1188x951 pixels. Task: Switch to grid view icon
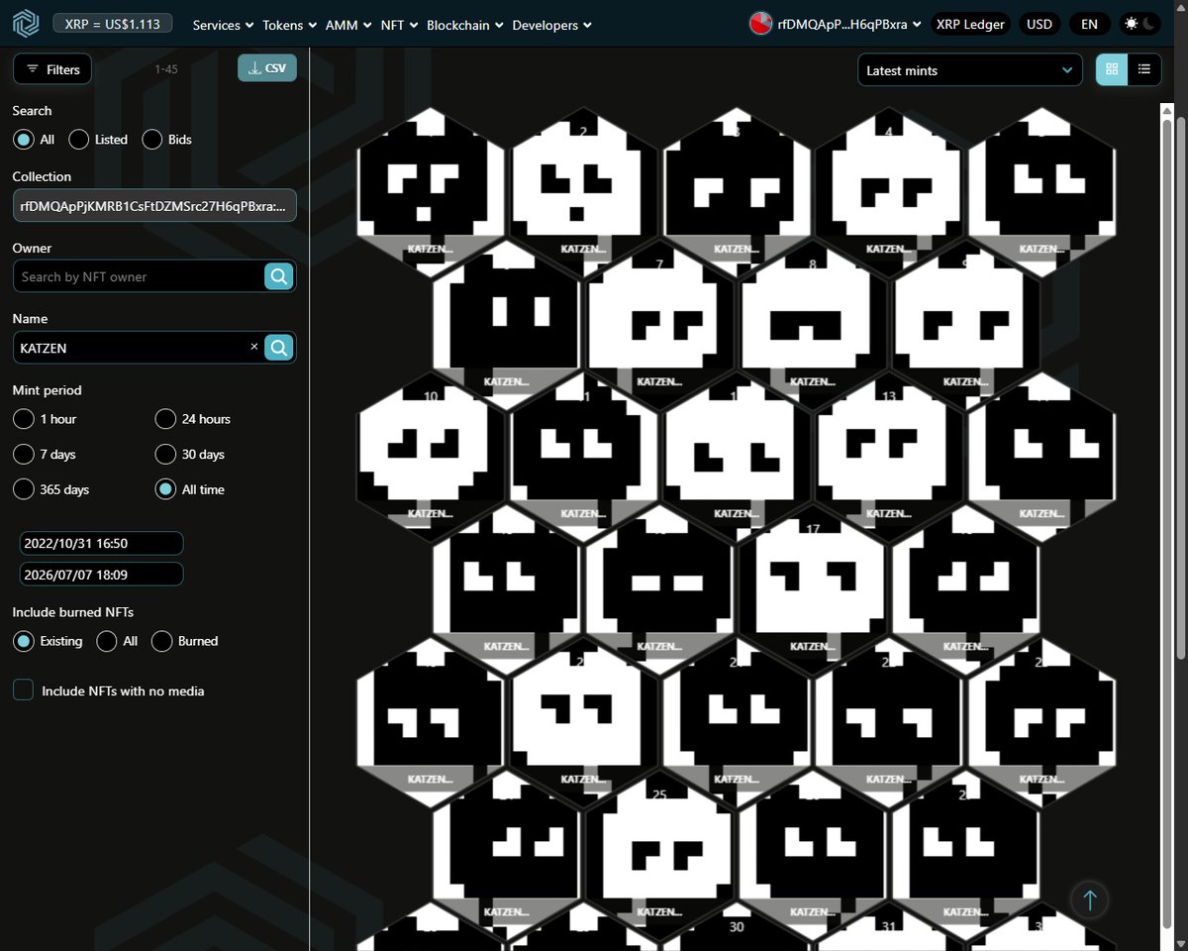tap(1112, 69)
